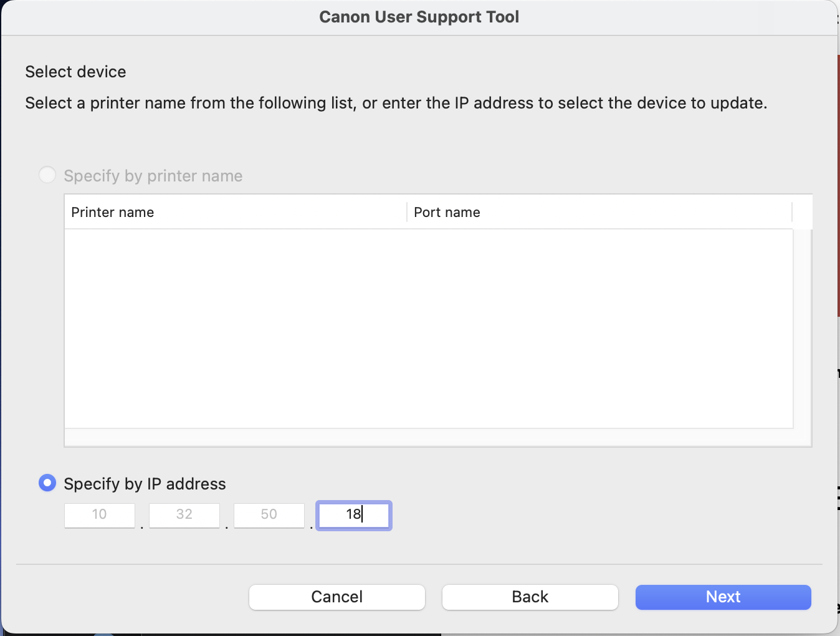
Task: Select the Specify by IP address radio button
Action: [x=47, y=483]
